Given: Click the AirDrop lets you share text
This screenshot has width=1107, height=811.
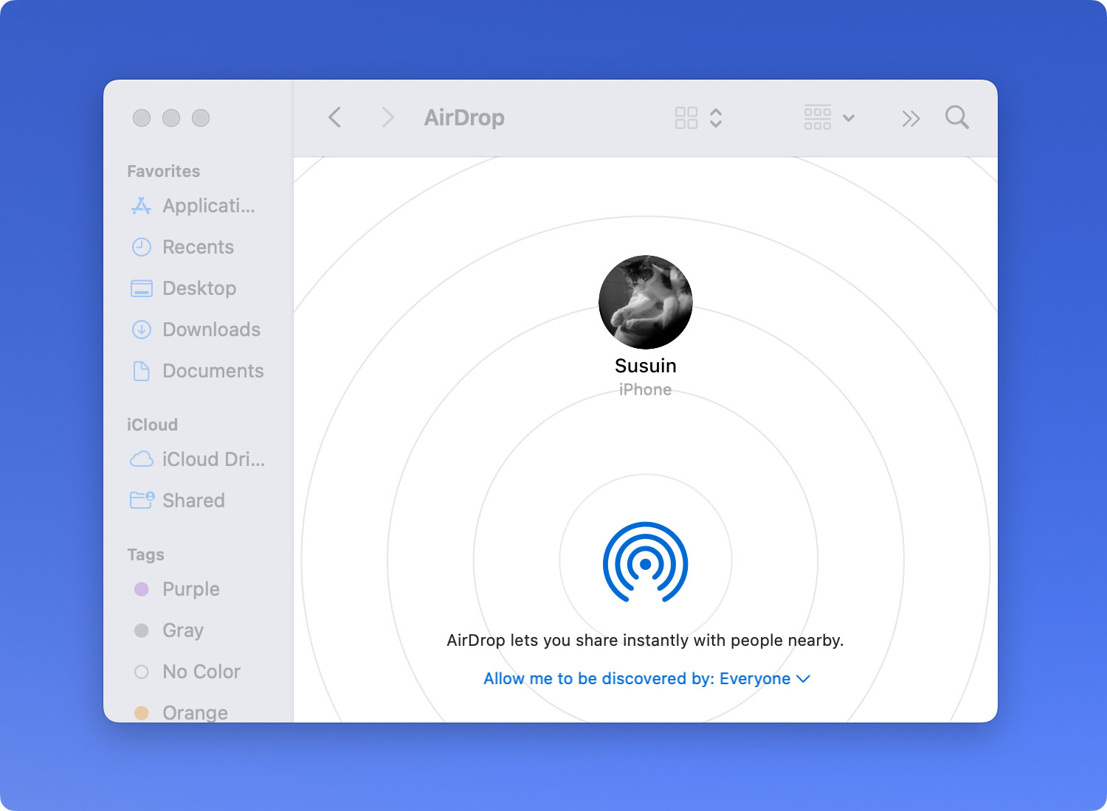Looking at the screenshot, I should 645,640.
